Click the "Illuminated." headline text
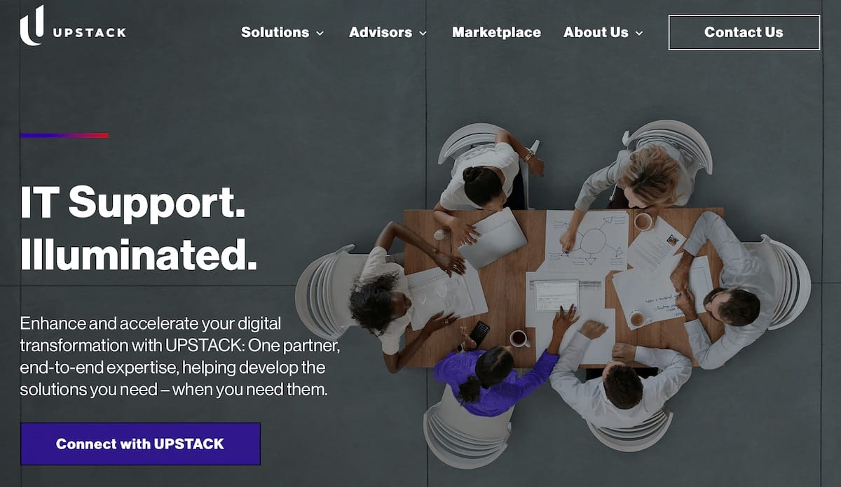The height and width of the screenshot is (487, 841). point(139,256)
